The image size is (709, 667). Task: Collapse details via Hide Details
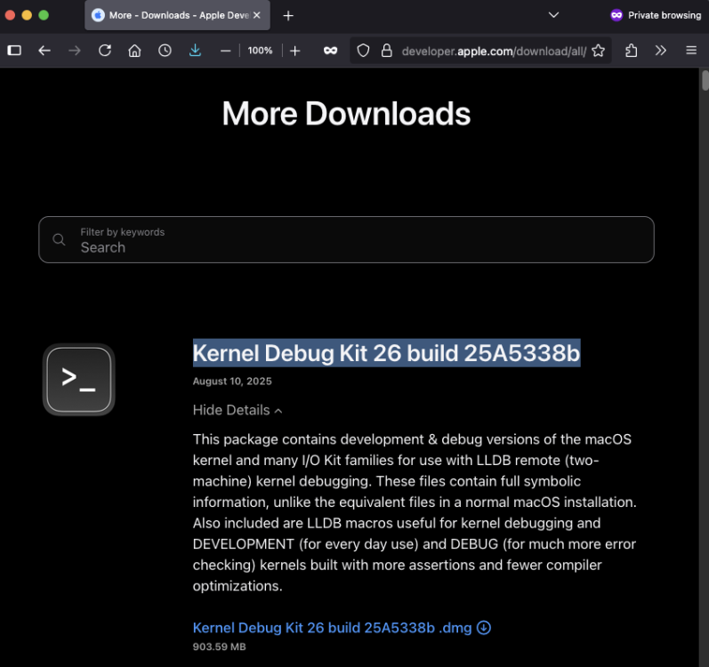[x=238, y=410]
